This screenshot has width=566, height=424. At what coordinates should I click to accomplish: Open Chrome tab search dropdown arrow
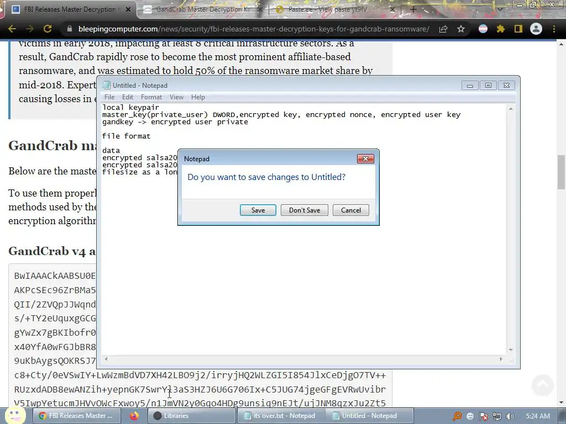[x=500, y=9]
